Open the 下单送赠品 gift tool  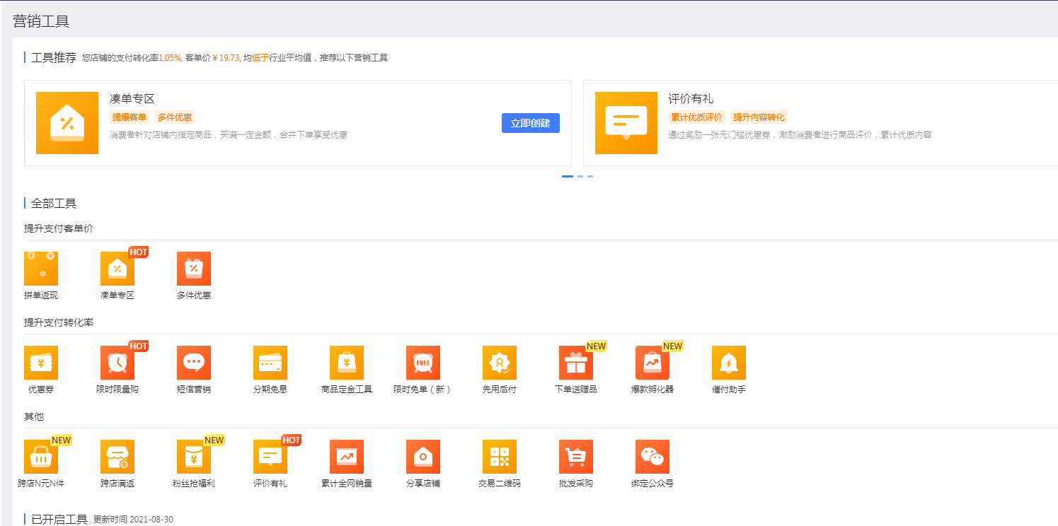coord(576,363)
